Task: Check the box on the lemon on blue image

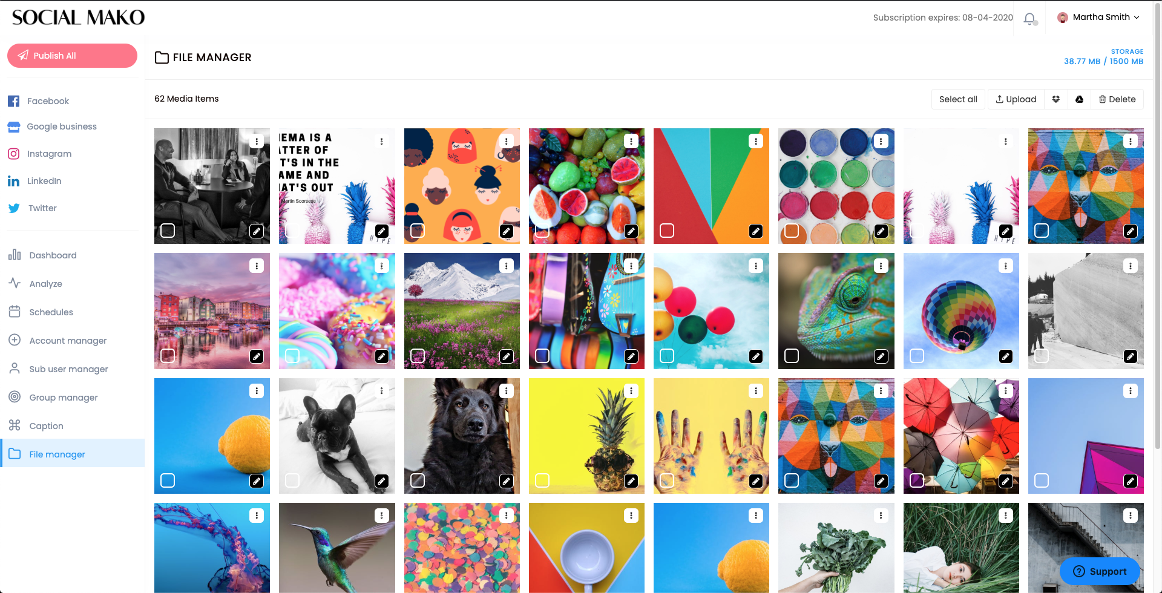Action: (168, 480)
